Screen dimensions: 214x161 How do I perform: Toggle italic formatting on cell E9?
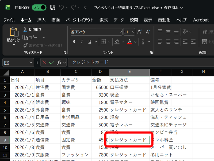click(82, 42)
